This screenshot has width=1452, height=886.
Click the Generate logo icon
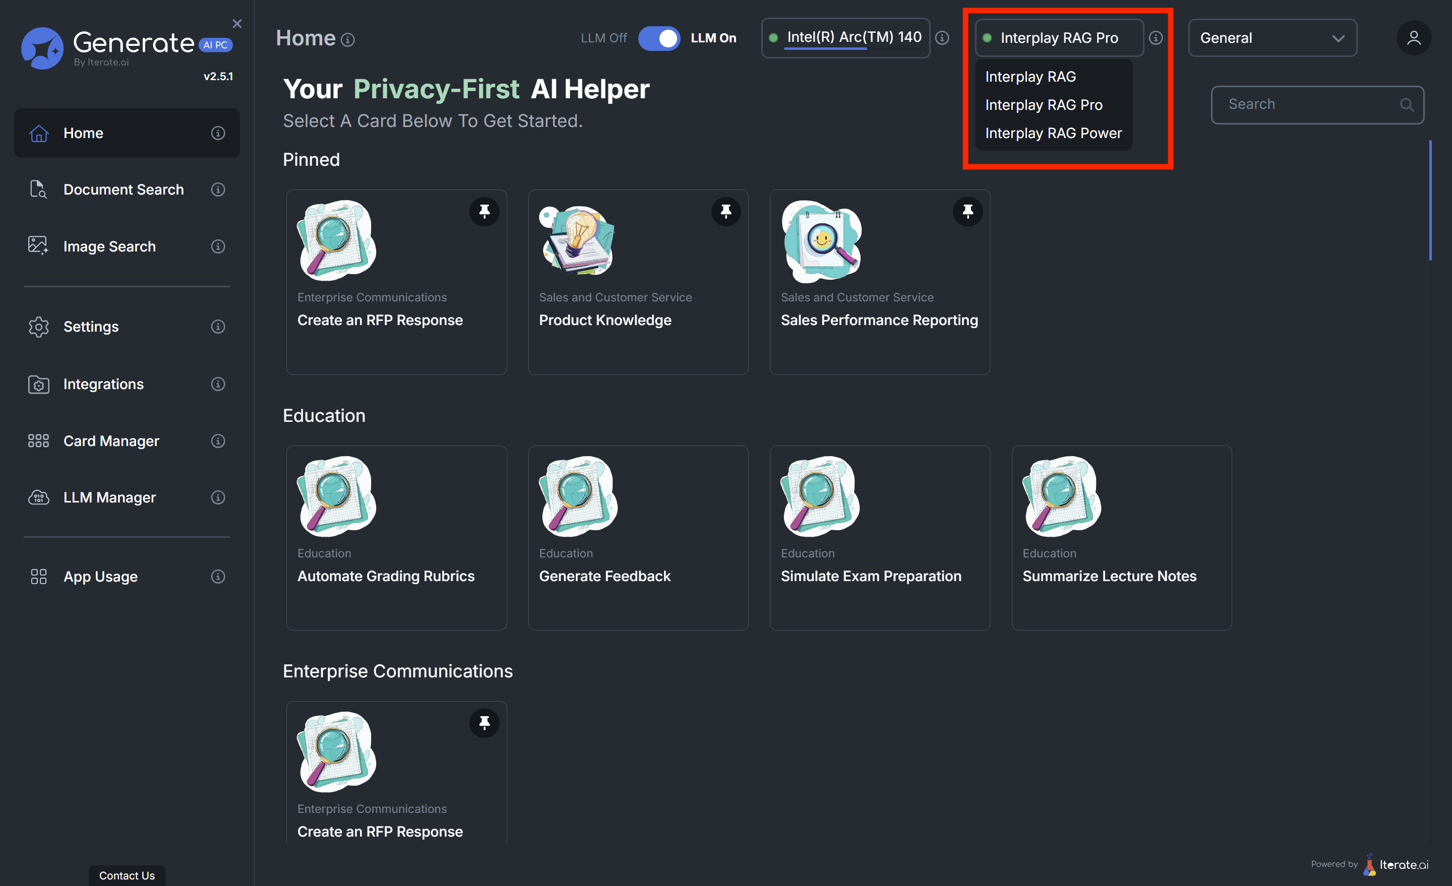click(x=42, y=48)
